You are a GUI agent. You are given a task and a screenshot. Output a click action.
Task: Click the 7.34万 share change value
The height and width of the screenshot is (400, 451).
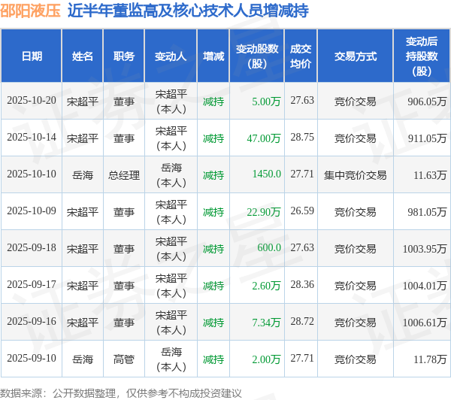[x=266, y=323]
